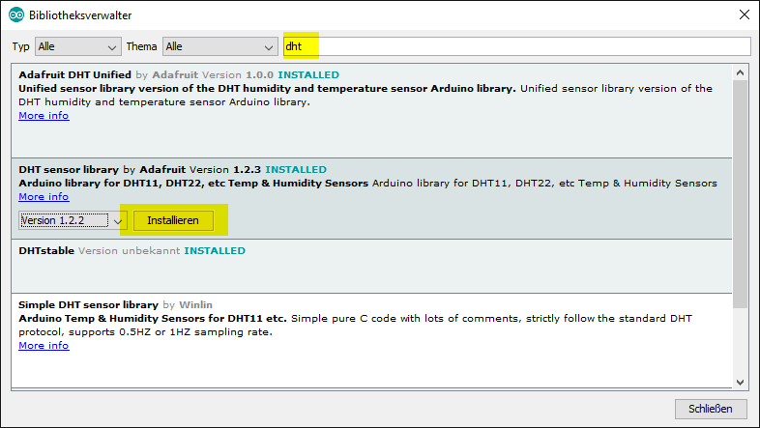Focus the search field containing dht
The width and height of the screenshot is (760, 428).
coord(517,46)
